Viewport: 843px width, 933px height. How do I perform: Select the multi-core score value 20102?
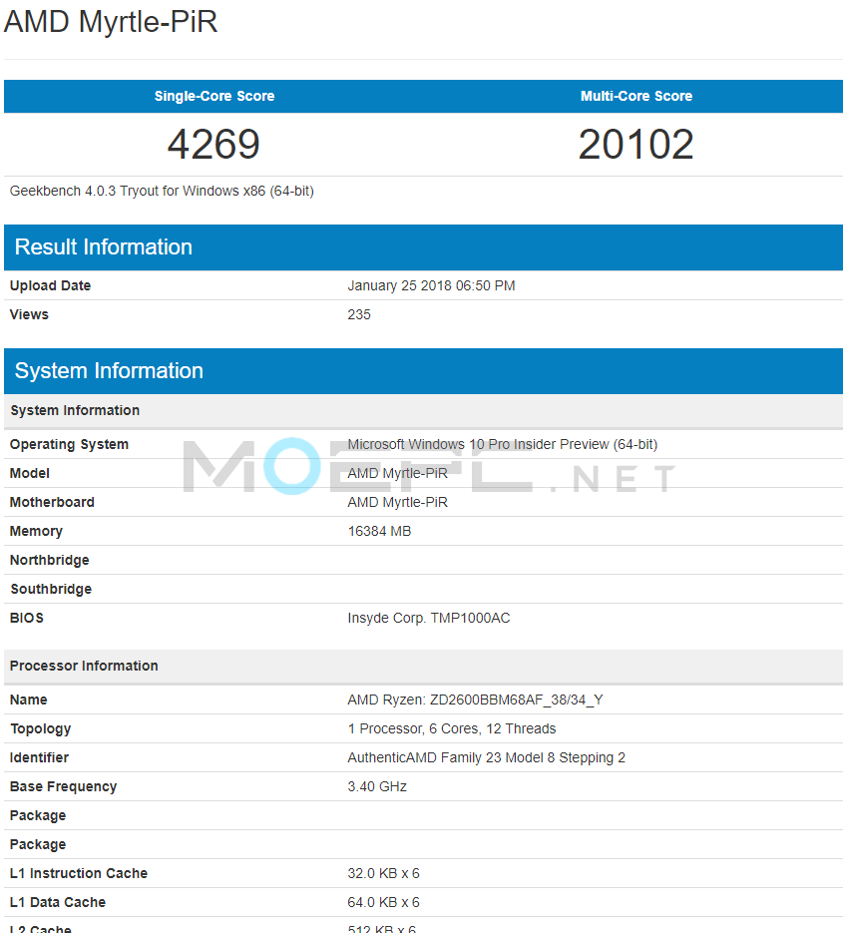tap(635, 145)
